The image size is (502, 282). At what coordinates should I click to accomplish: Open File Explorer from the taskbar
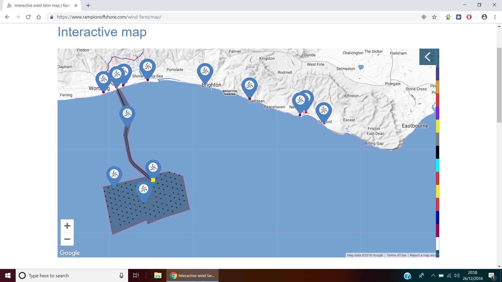point(158,275)
